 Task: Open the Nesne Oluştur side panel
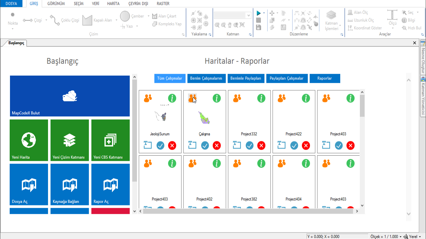click(423, 57)
